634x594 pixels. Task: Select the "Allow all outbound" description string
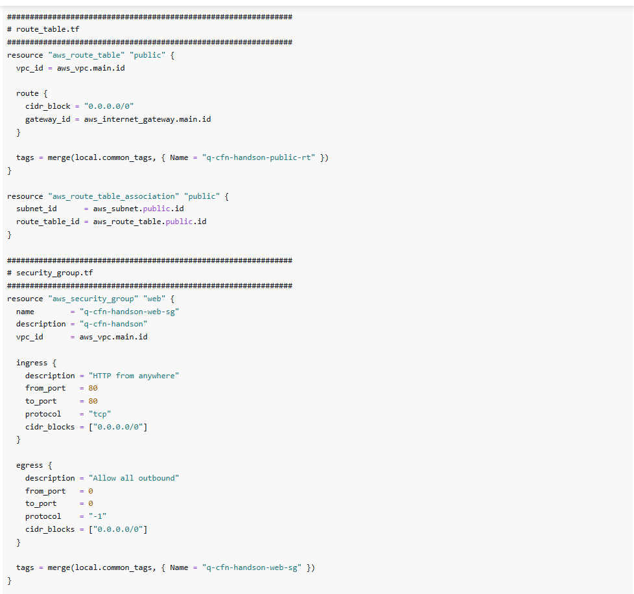pos(134,479)
